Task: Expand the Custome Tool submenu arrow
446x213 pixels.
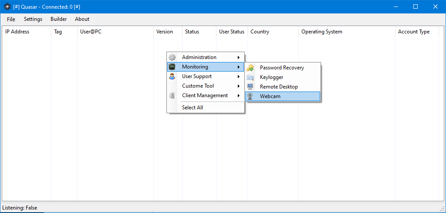Action: point(238,86)
